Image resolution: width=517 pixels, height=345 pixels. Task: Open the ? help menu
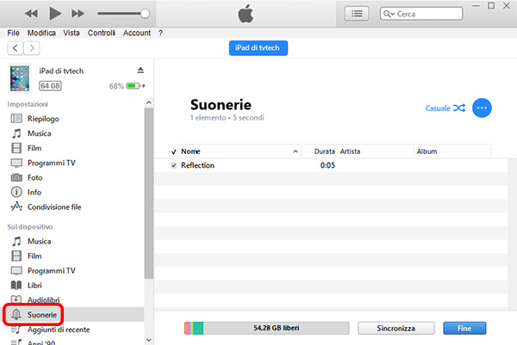(160, 33)
